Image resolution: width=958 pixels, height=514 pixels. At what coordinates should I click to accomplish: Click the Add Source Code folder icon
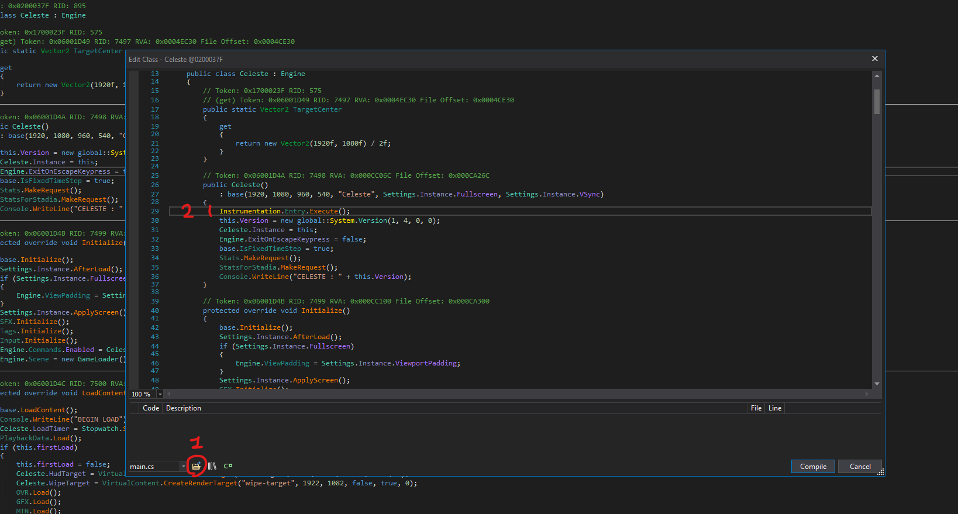click(196, 466)
